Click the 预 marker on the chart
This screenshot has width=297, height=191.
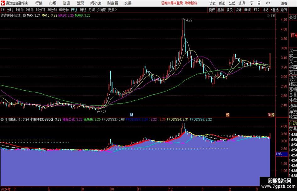[x=228, y=115]
